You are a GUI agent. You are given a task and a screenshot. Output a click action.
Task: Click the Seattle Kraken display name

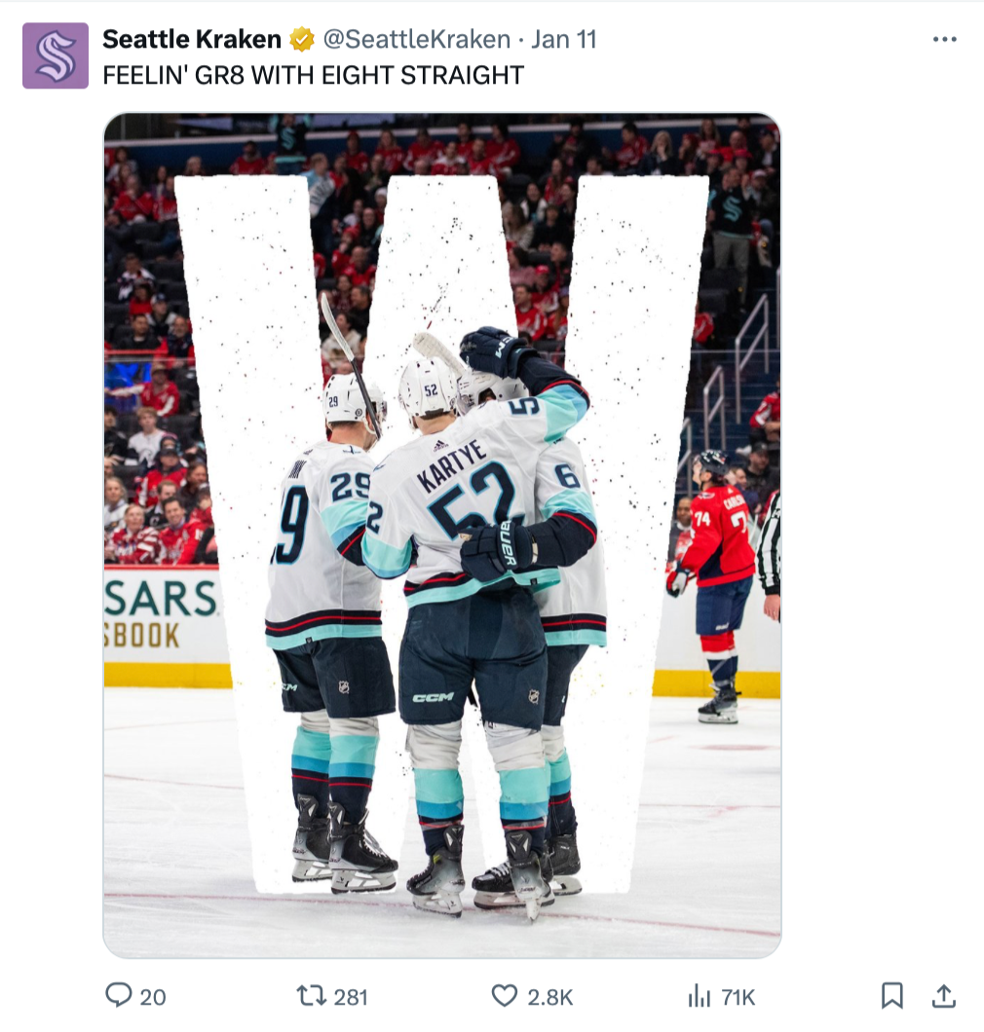[x=192, y=40]
